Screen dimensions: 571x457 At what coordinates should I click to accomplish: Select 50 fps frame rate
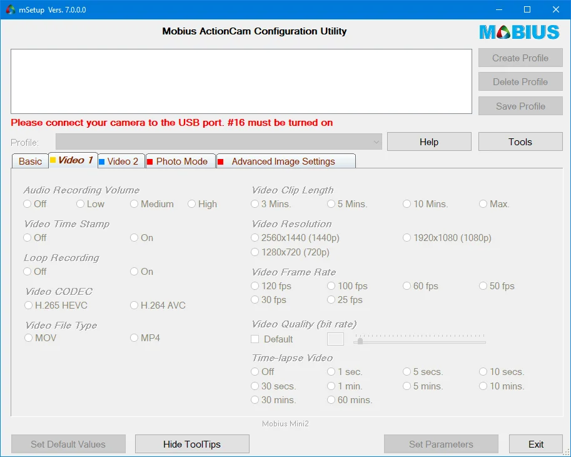tap(497, 286)
